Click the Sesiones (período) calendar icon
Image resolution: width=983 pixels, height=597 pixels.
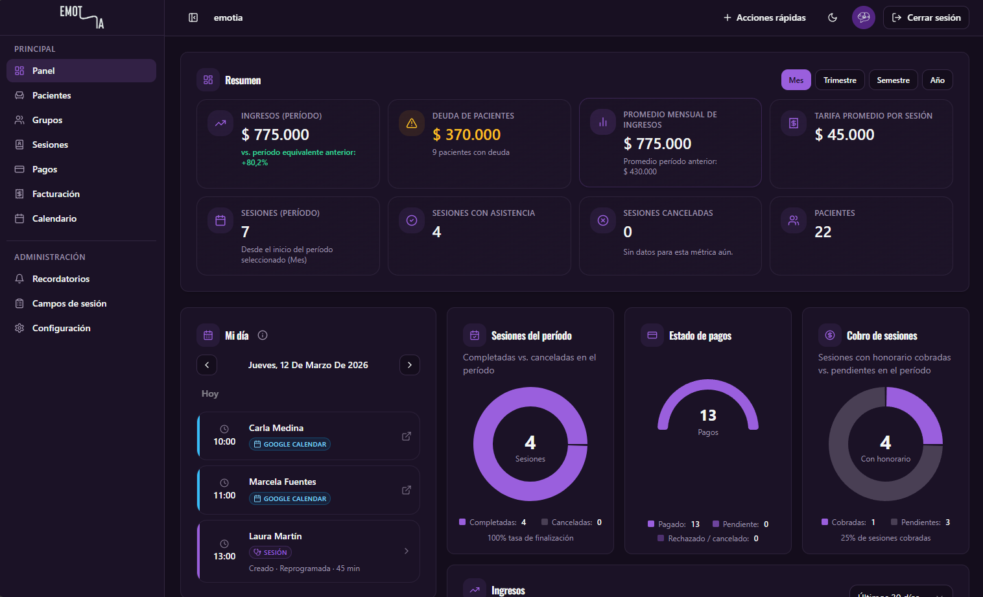click(x=220, y=220)
